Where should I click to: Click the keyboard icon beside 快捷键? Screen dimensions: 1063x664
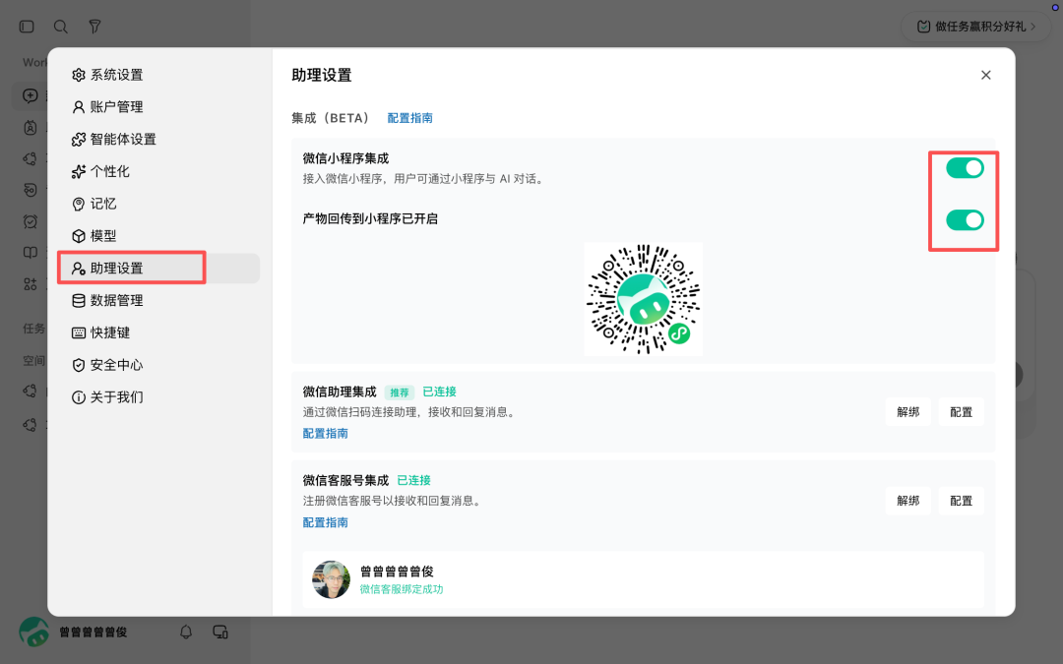pos(79,332)
